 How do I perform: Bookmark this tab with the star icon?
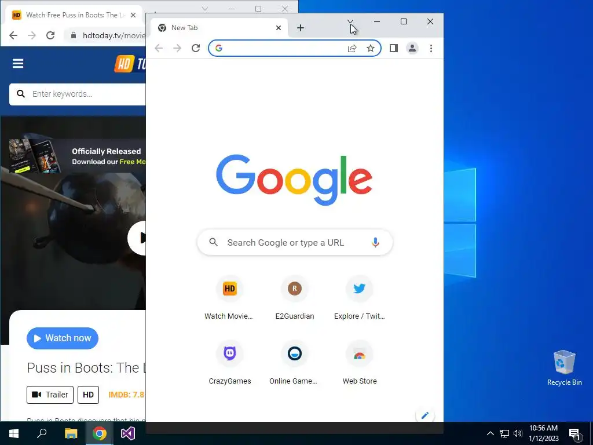(x=371, y=48)
